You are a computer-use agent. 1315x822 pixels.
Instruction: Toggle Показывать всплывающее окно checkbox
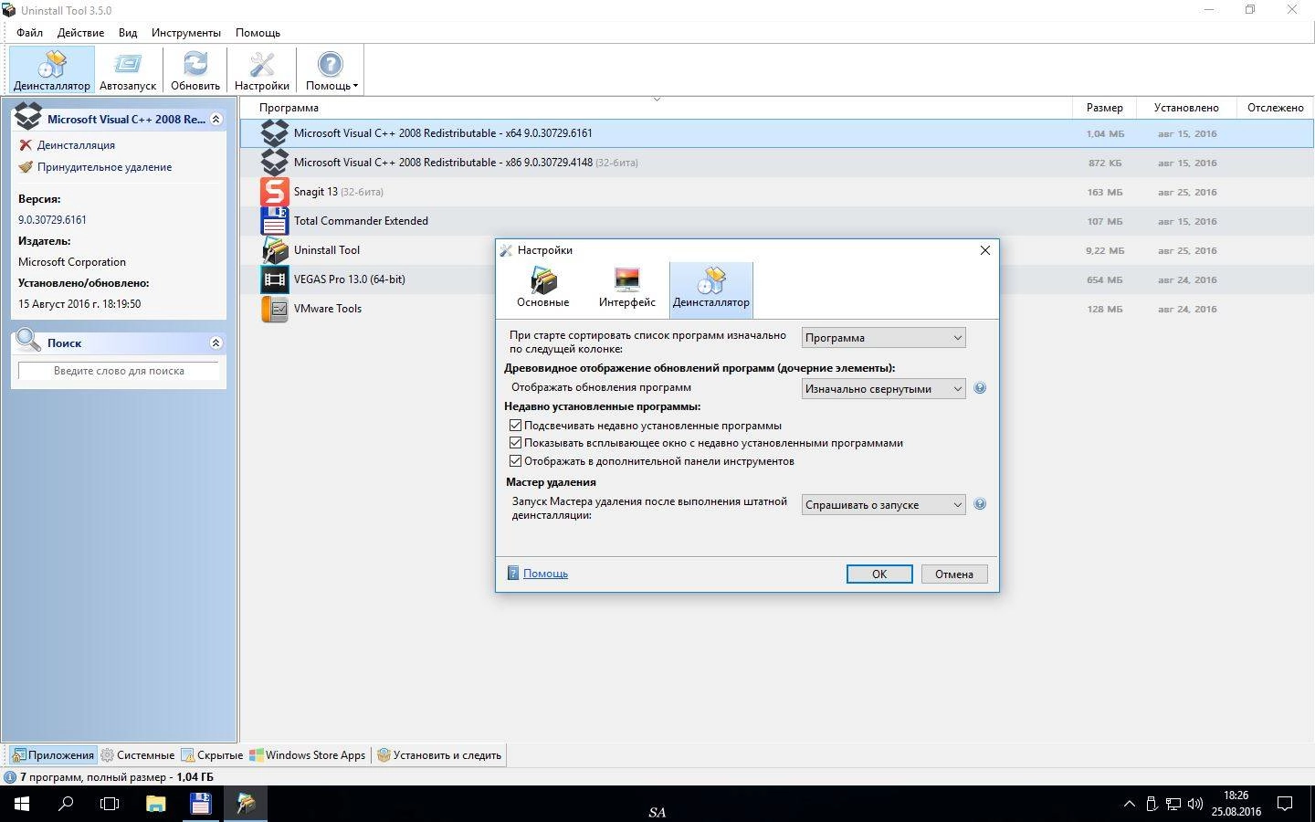pos(515,443)
